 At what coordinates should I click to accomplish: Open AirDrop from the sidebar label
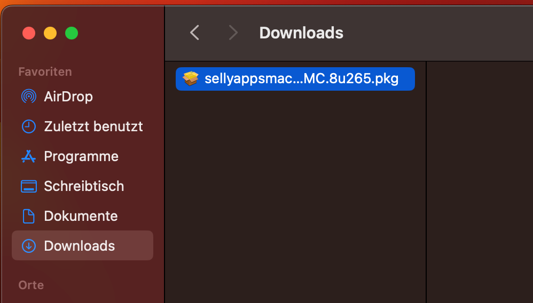coord(68,97)
